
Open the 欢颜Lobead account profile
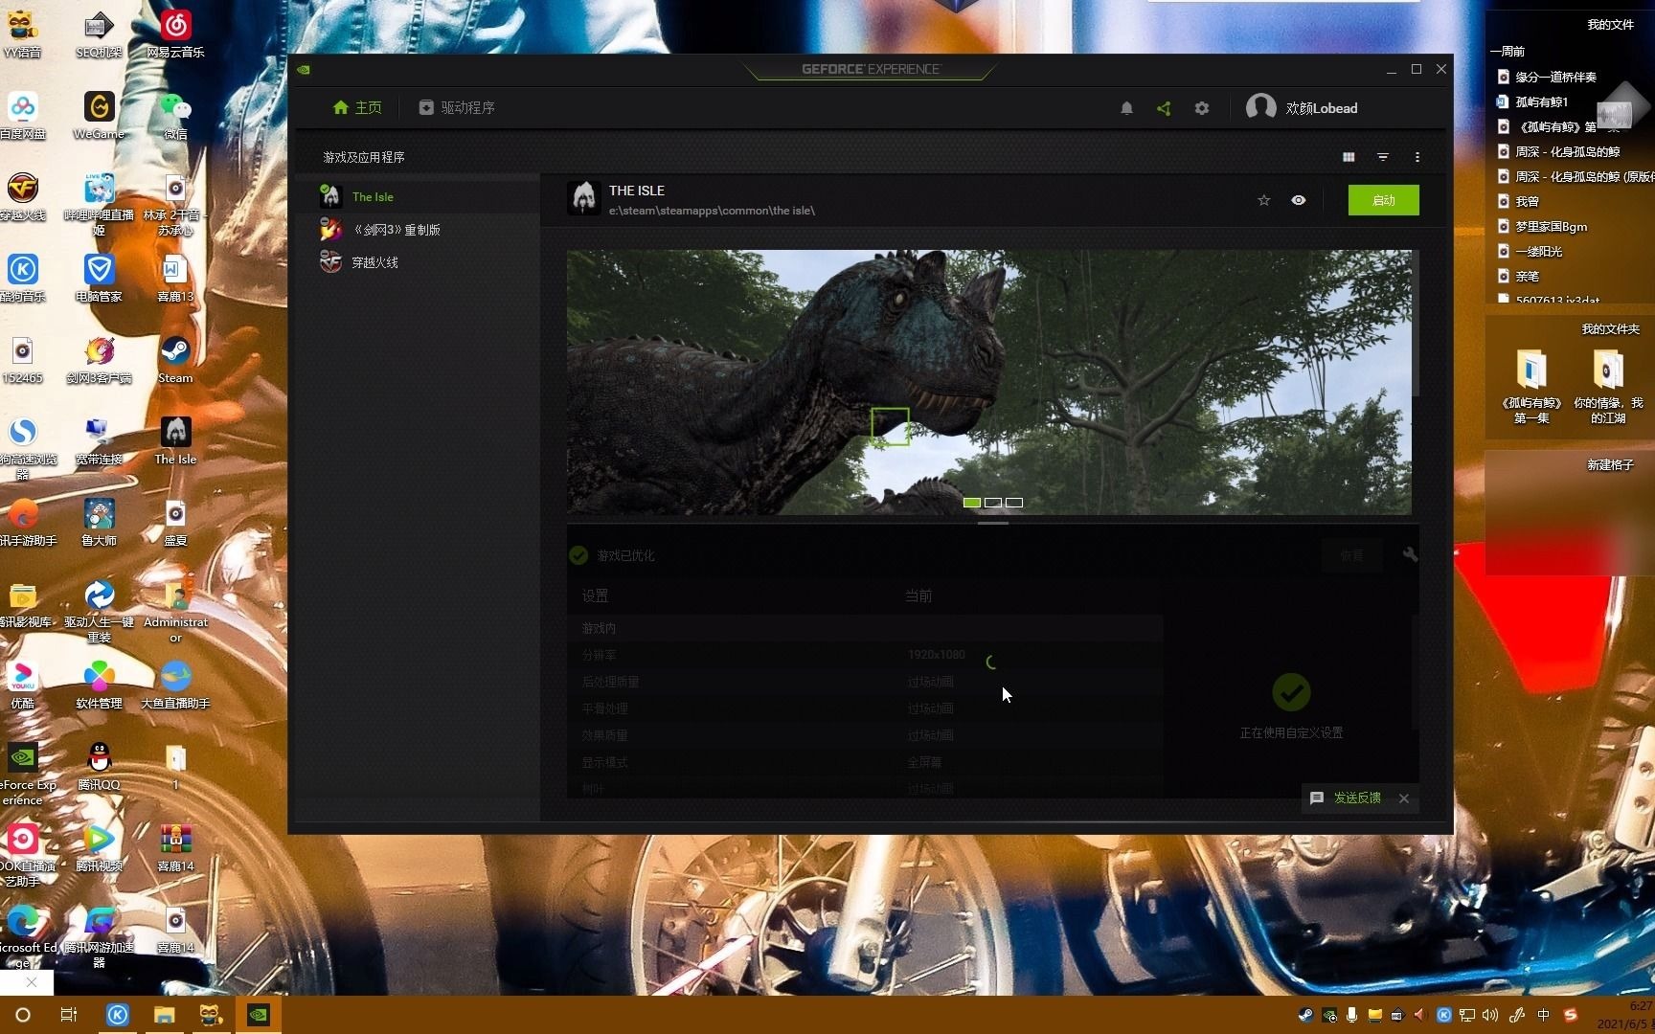(1302, 107)
